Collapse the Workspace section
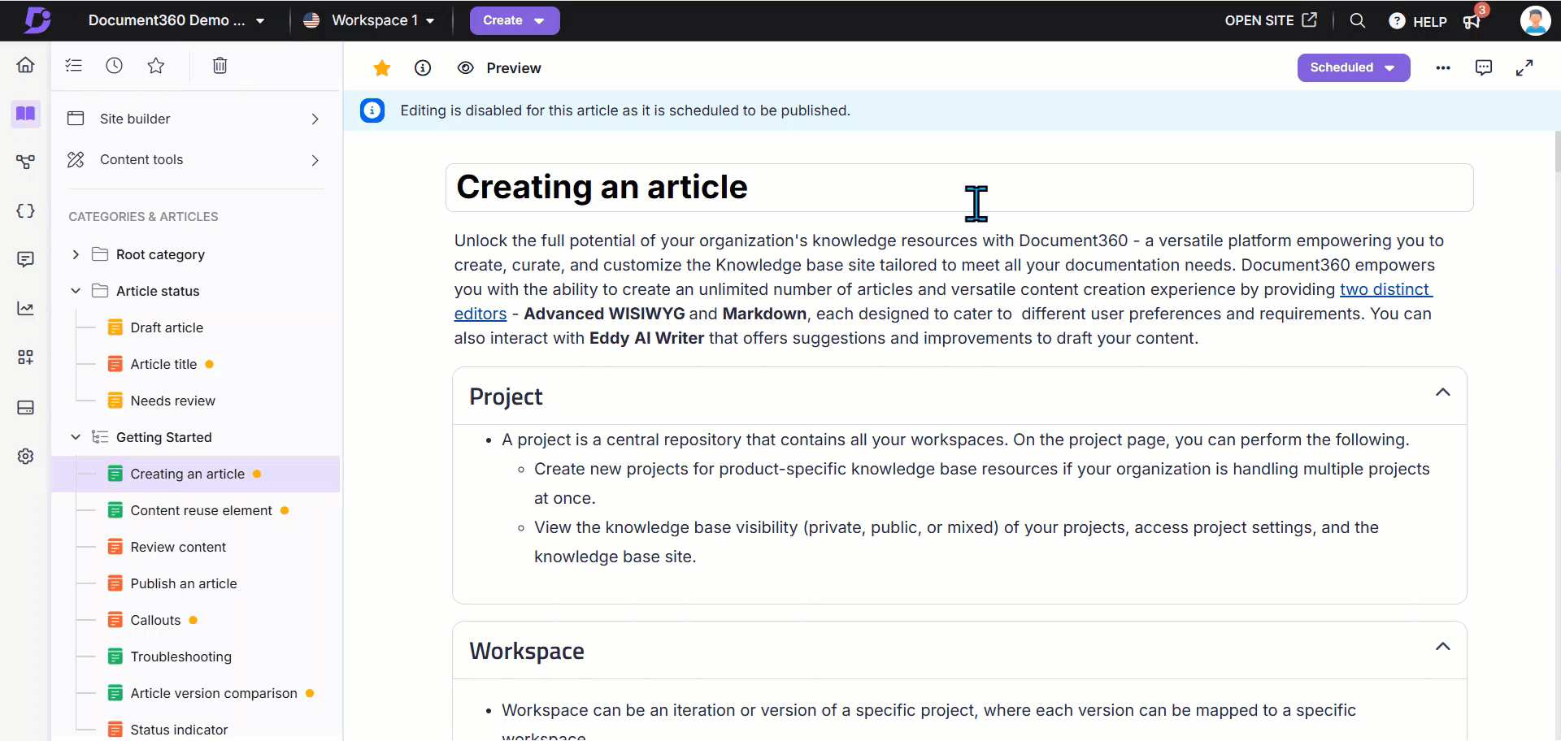The width and height of the screenshot is (1561, 741). [x=1443, y=647]
